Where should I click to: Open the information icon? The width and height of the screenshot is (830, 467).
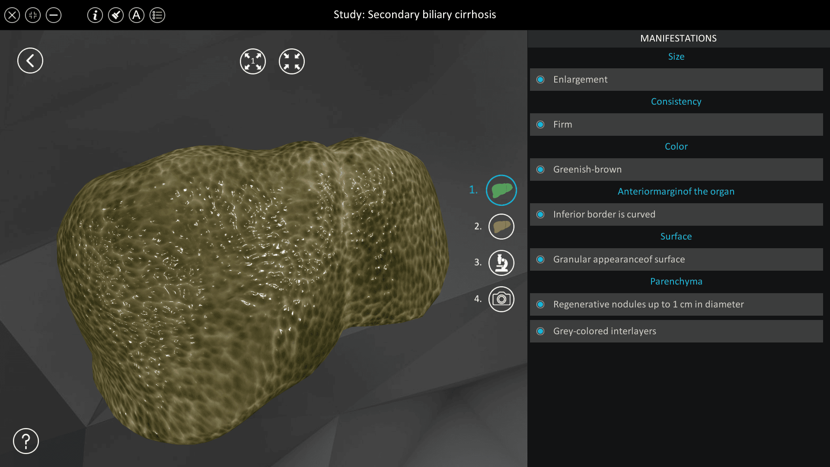[95, 16]
